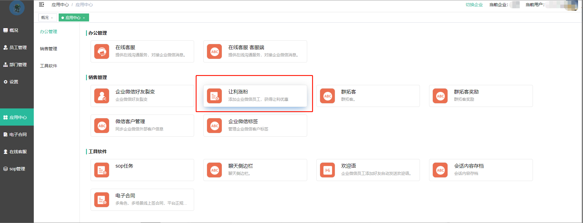Click the 切换企业 link

point(474,5)
